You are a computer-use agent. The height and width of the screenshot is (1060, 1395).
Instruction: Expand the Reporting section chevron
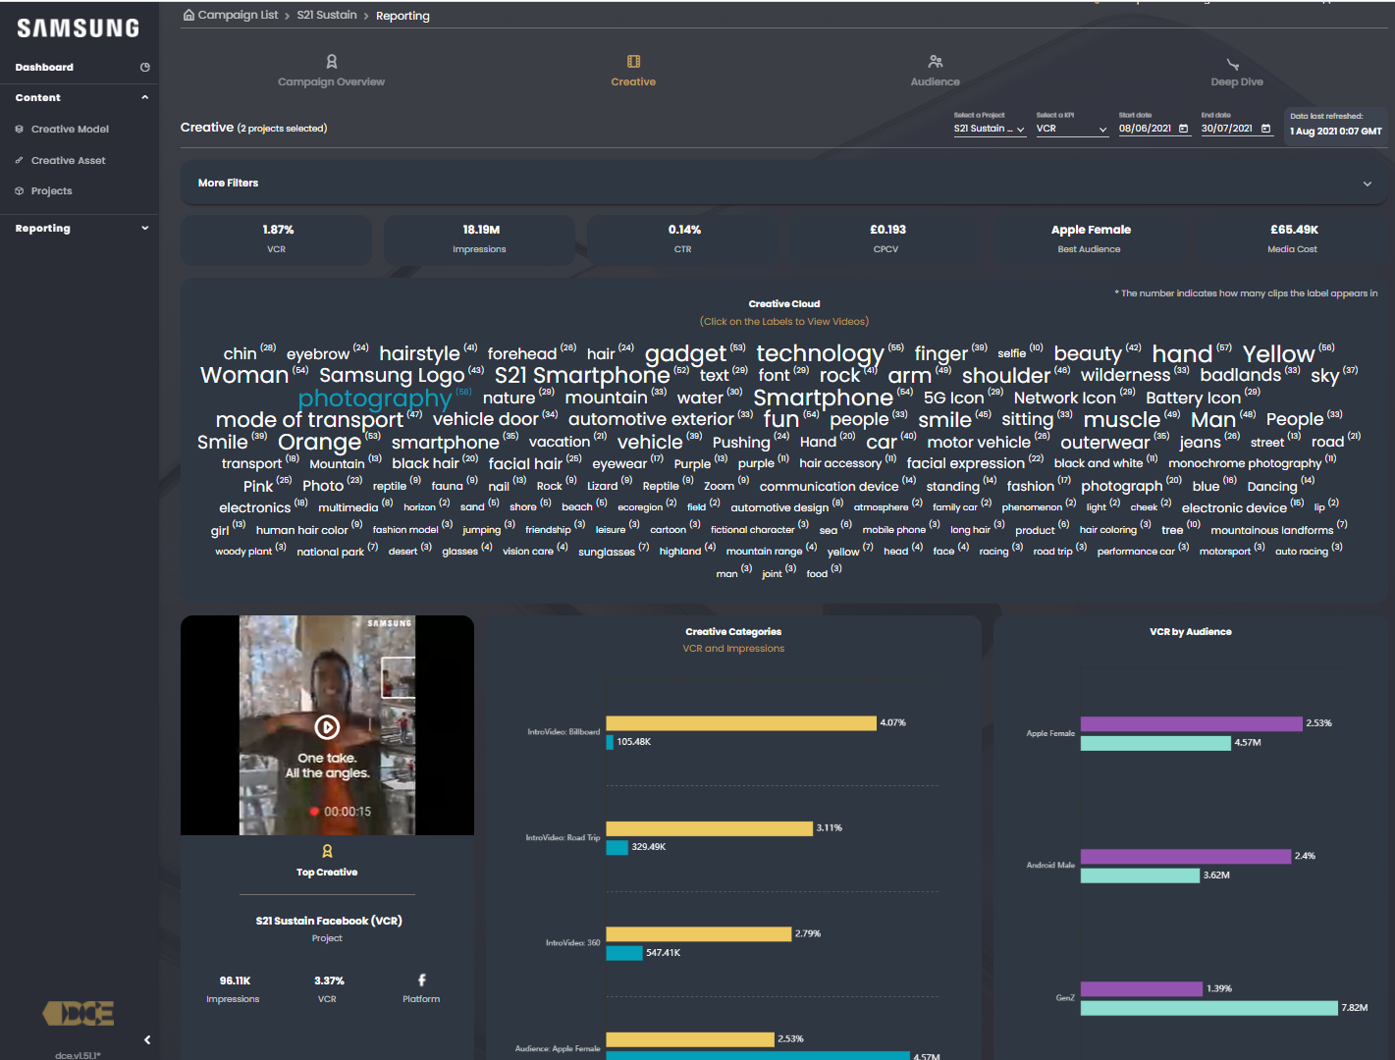pos(145,228)
